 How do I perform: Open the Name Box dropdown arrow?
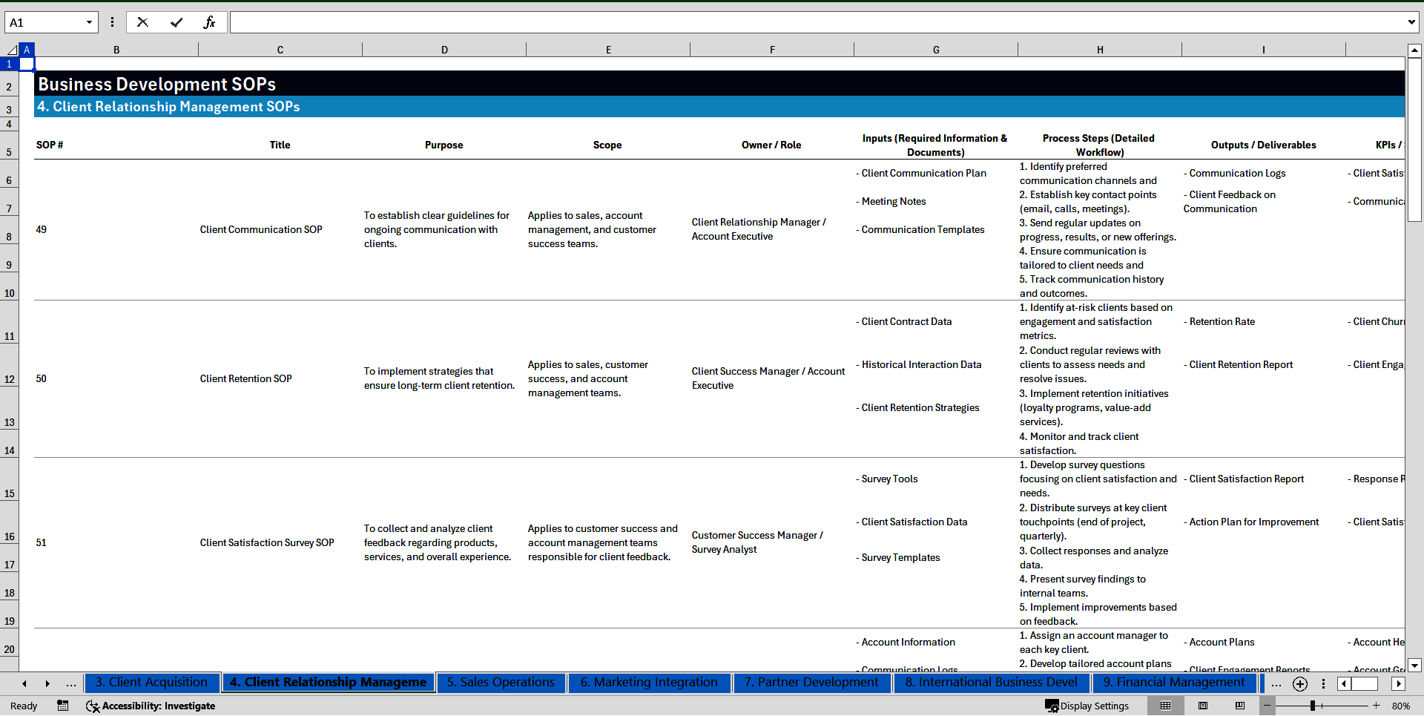89,22
